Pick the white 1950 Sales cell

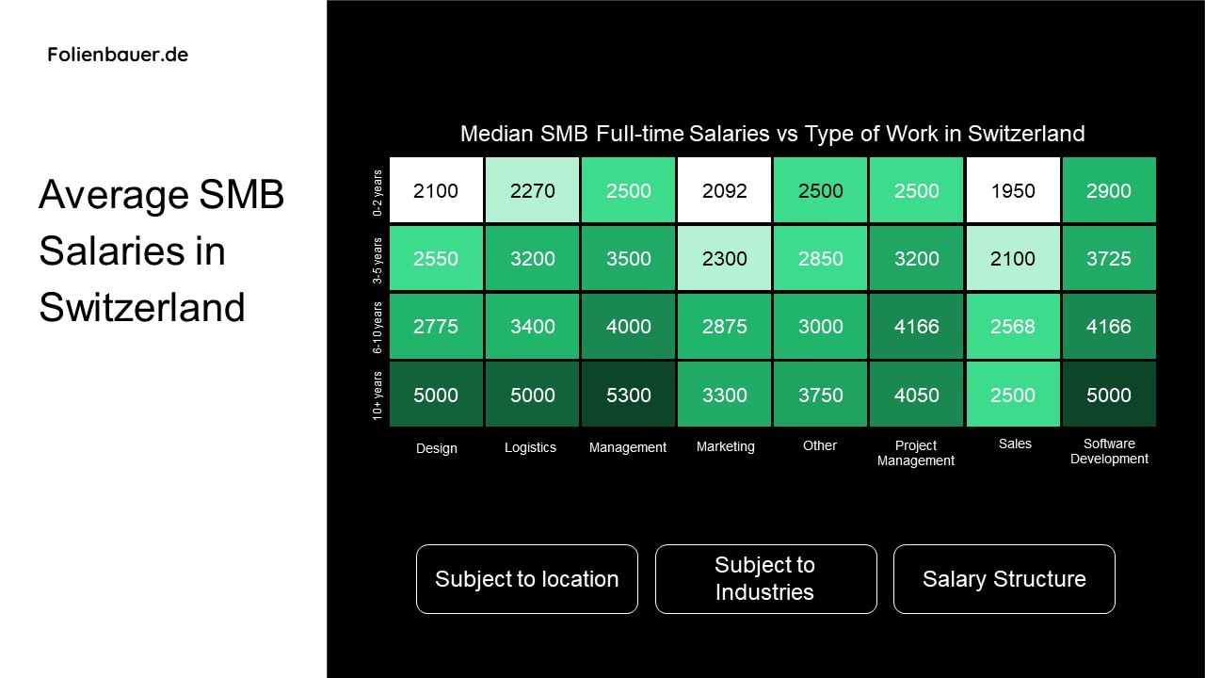point(1013,190)
